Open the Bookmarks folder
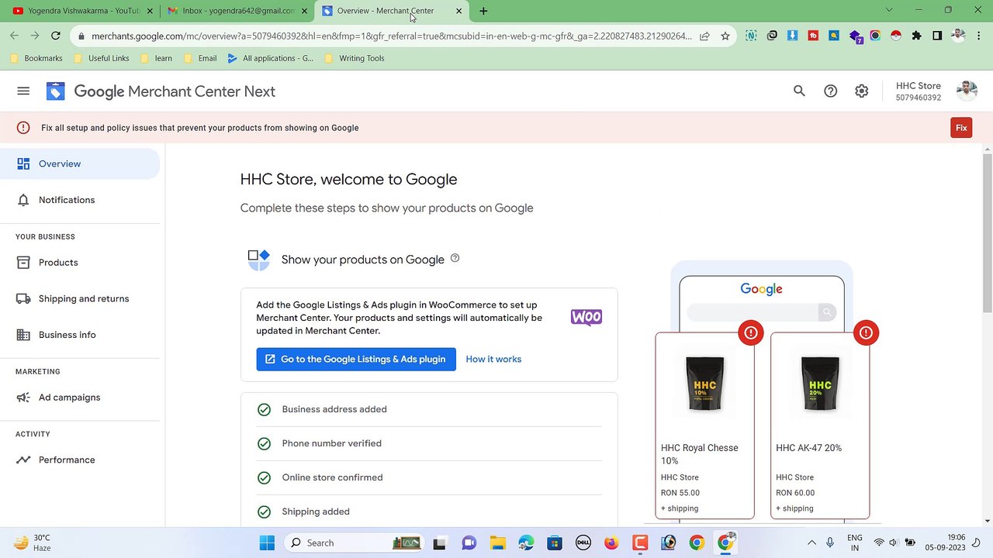 (36, 58)
